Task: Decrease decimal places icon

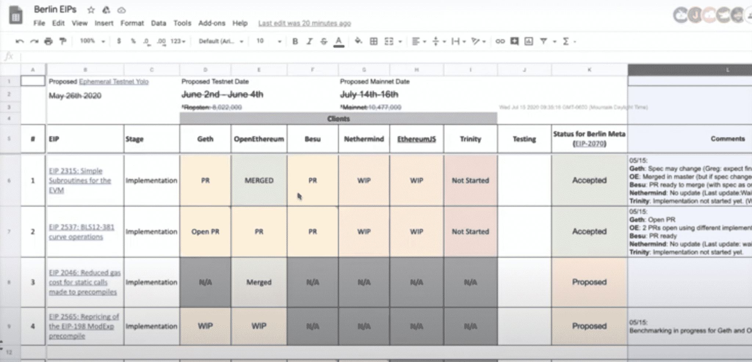Action: pos(147,41)
